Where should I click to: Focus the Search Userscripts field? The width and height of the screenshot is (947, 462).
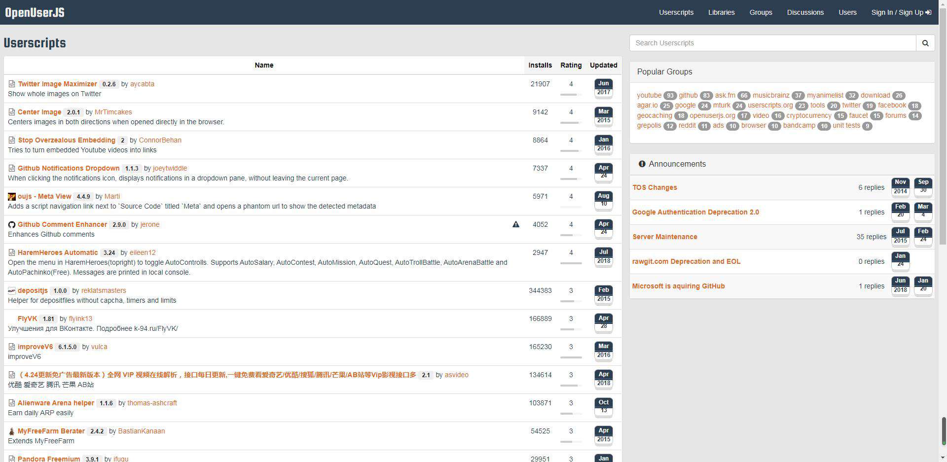(773, 43)
